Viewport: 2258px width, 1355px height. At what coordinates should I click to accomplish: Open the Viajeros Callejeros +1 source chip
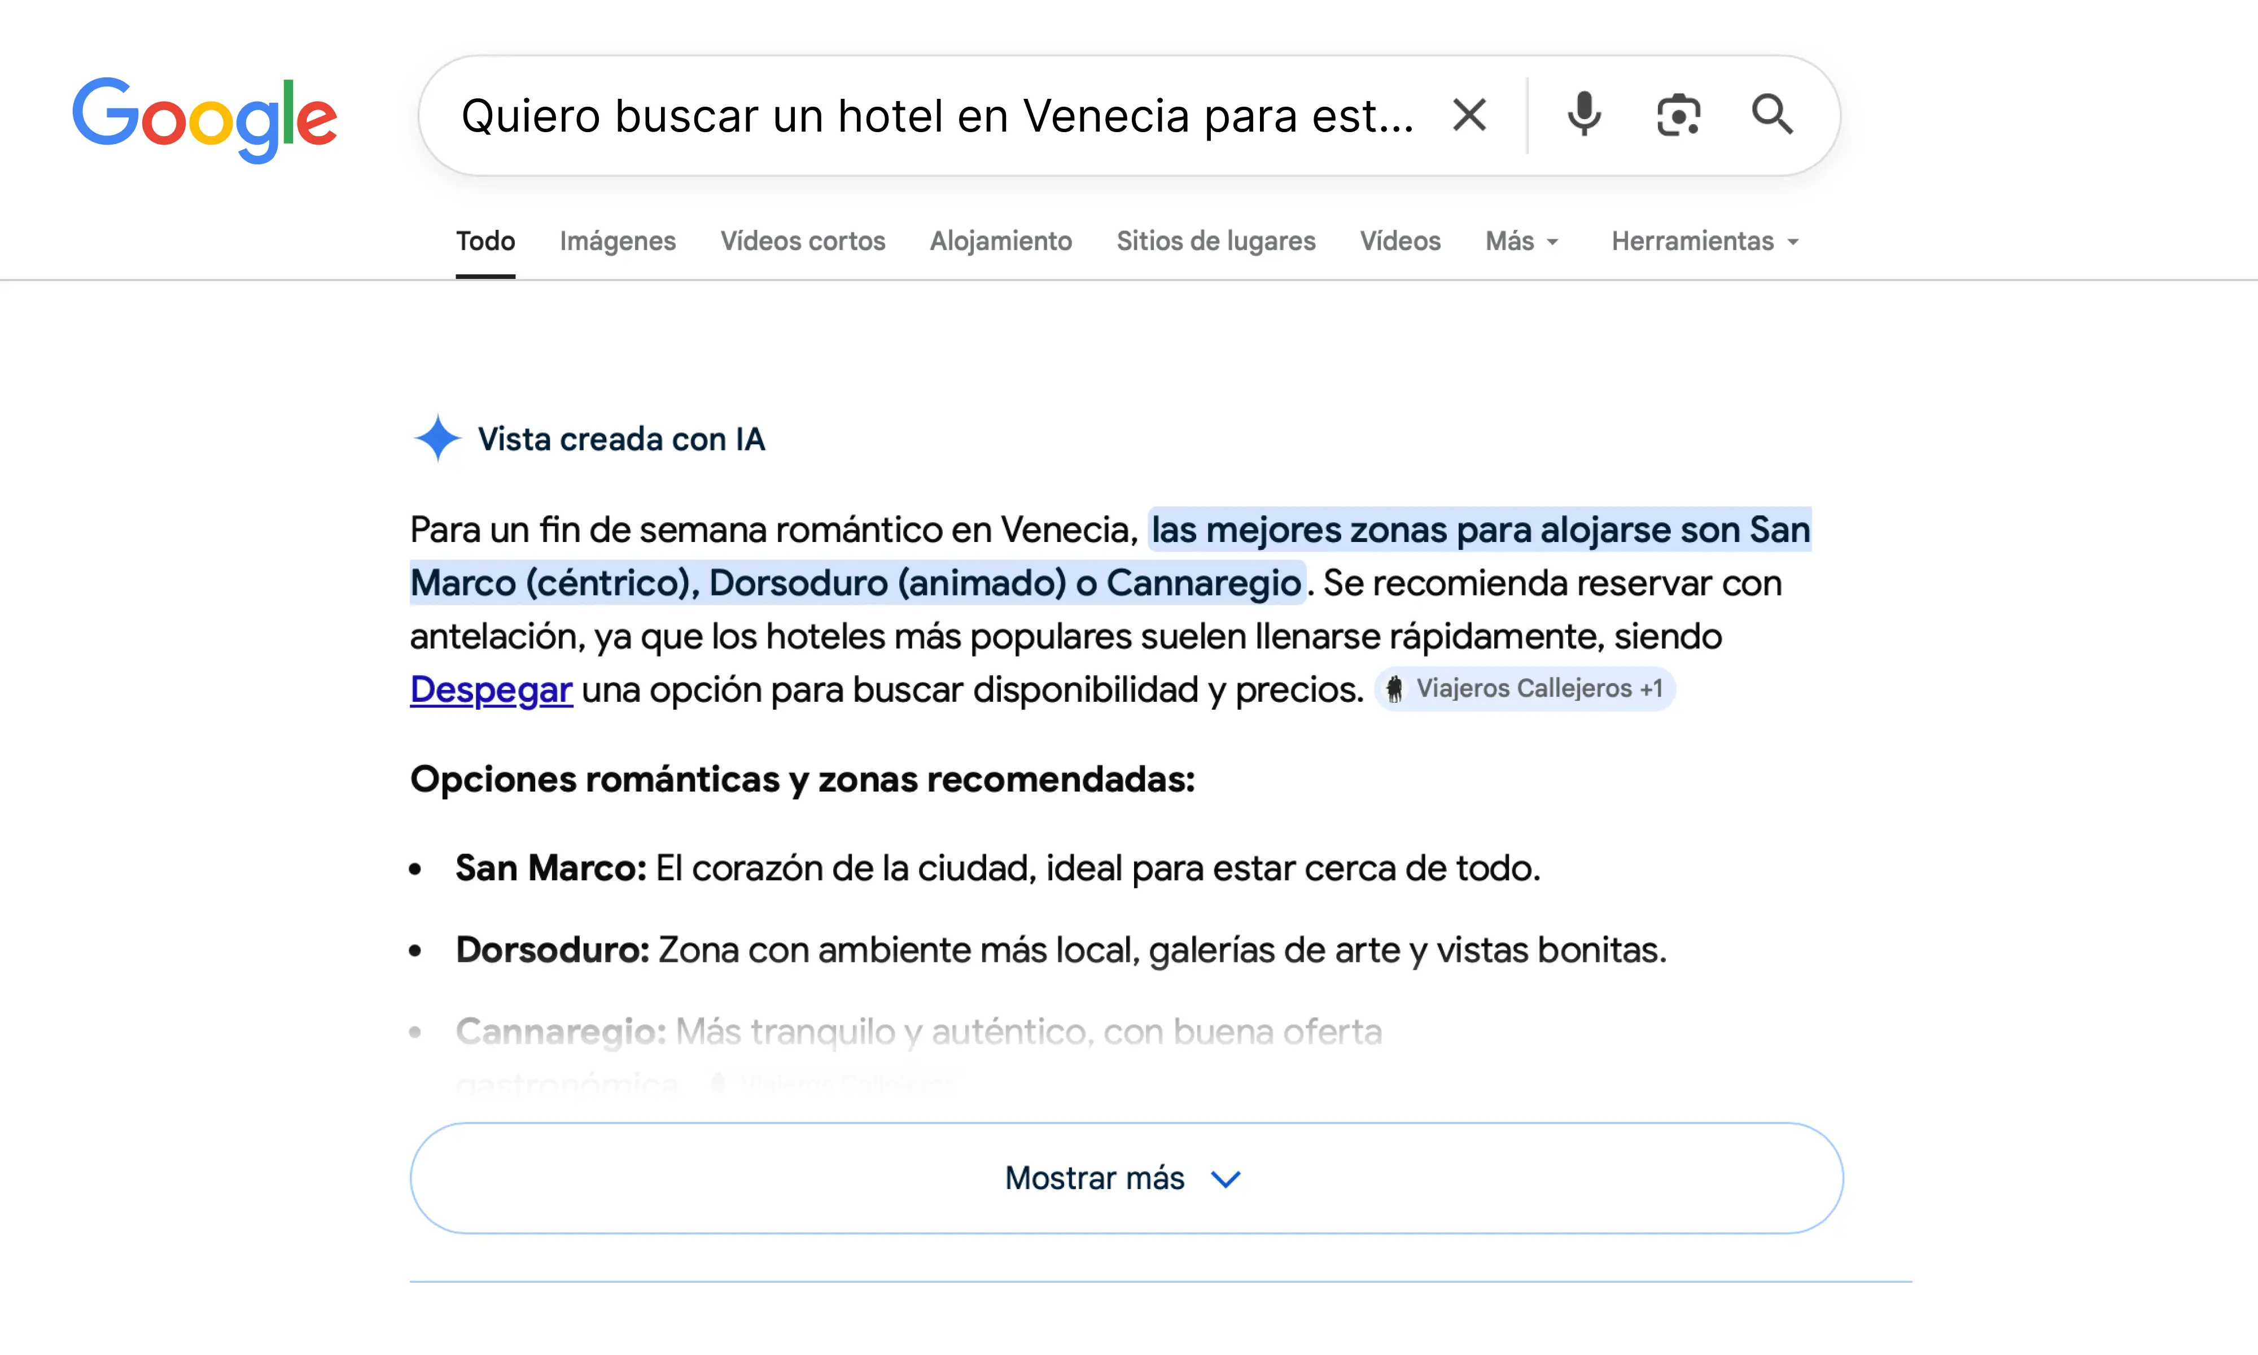pos(1524,689)
